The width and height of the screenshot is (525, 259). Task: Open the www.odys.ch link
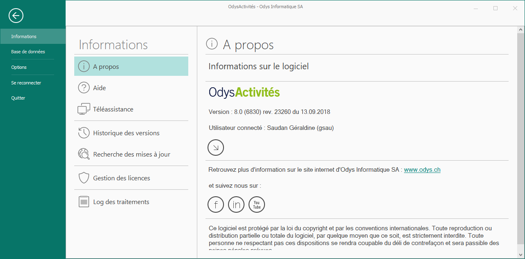click(x=422, y=170)
